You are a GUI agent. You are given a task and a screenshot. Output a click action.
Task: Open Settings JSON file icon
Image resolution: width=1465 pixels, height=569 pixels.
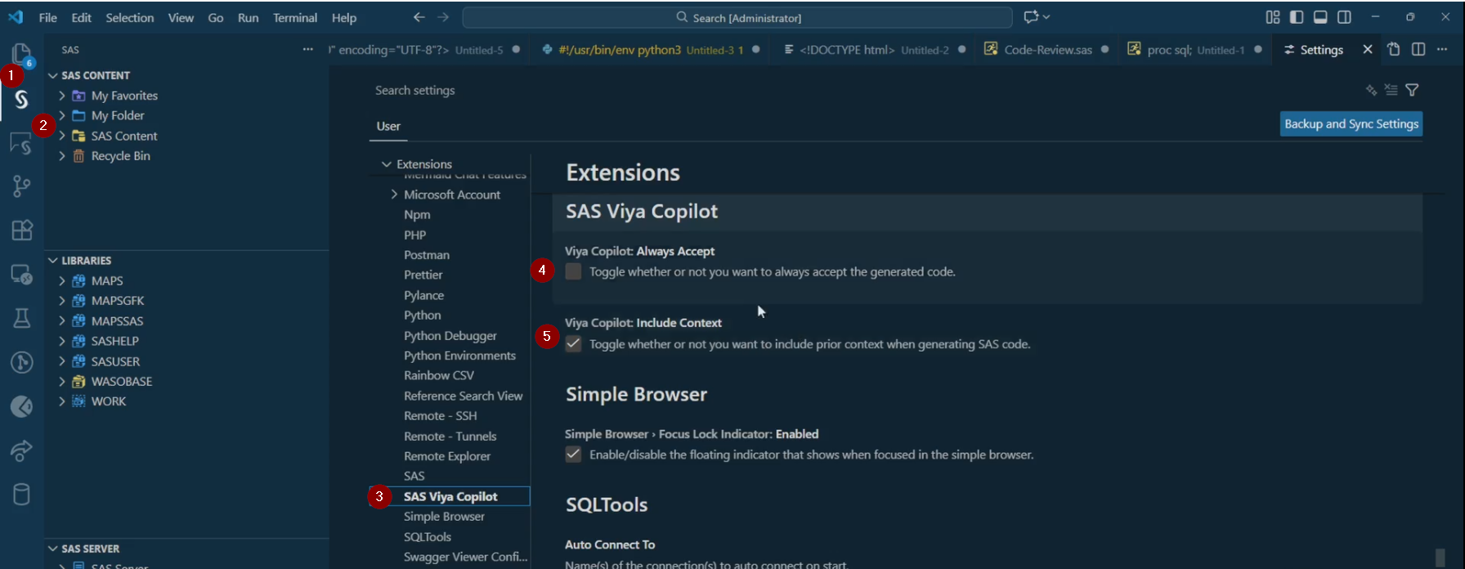click(x=1394, y=50)
